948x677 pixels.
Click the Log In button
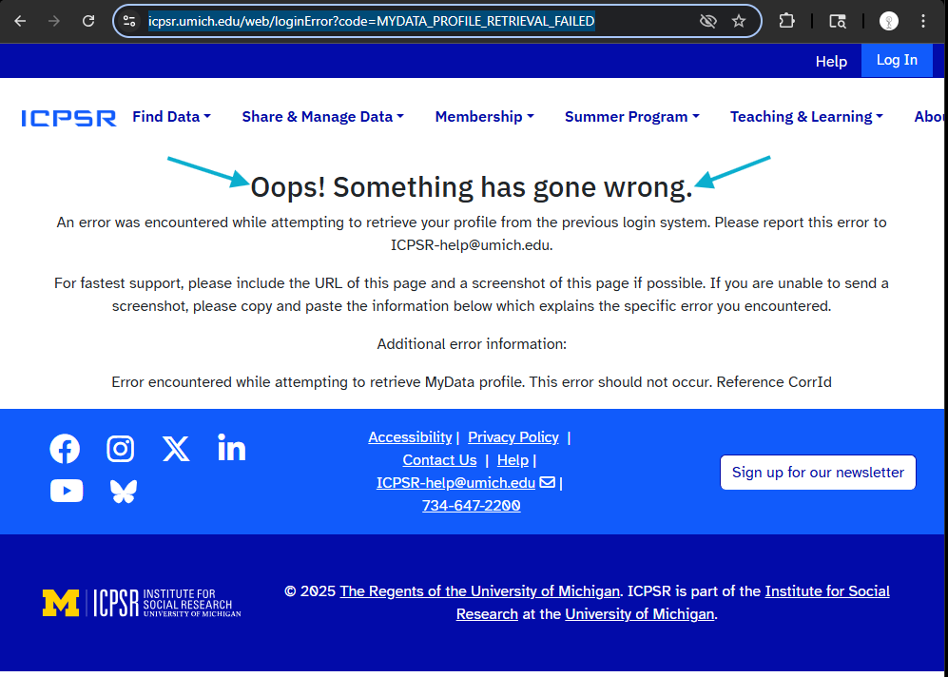pos(897,60)
